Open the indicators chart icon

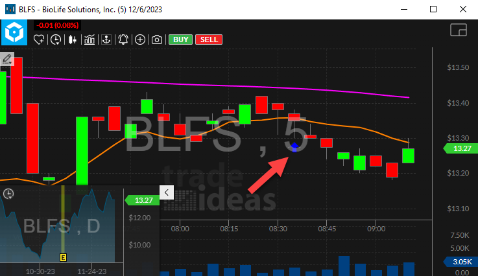pos(90,40)
